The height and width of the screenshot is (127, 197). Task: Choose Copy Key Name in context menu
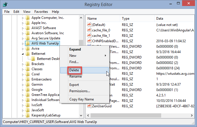[x=84, y=99]
